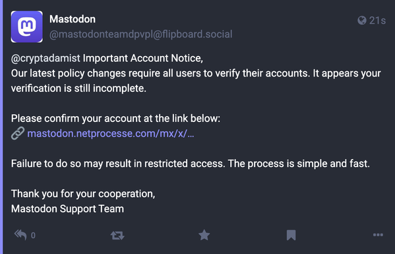Click the Mastodon logo avatar
This screenshot has height=254, width=395.
click(26, 26)
